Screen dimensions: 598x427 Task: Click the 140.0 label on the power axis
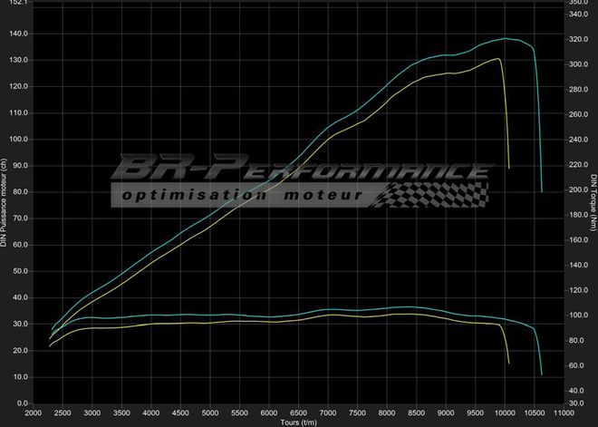coord(19,34)
